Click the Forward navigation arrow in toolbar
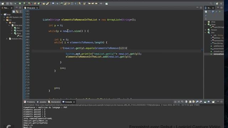 101,4
